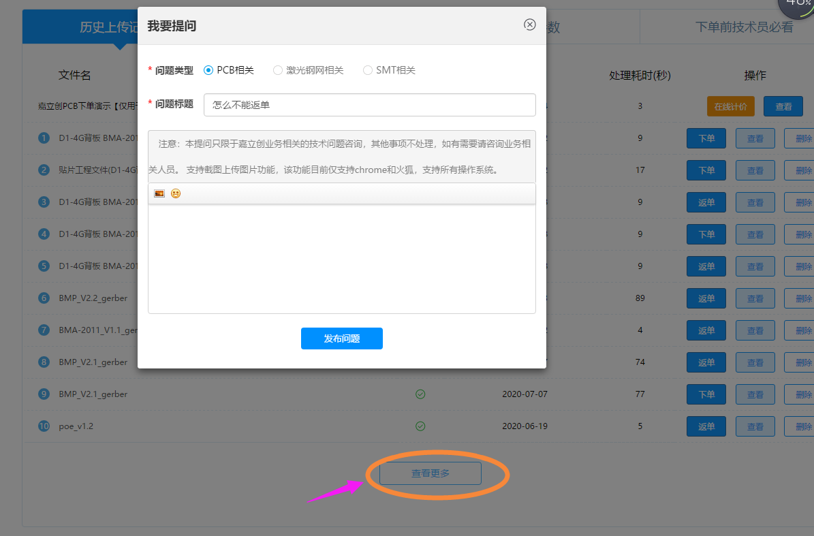Click 返单 for row 5
This screenshot has height=536, width=814.
[x=706, y=267]
